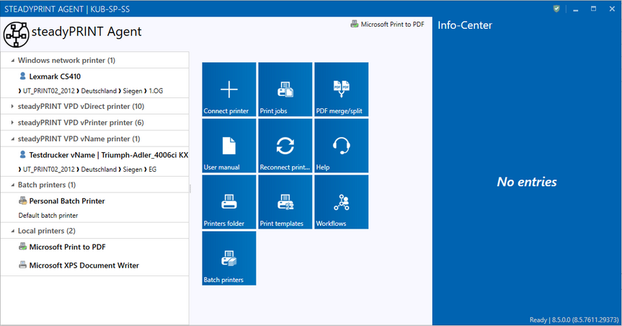Launch the PDF merge/split tile
The height and width of the screenshot is (326, 622).
pyautogui.click(x=341, y=89)
